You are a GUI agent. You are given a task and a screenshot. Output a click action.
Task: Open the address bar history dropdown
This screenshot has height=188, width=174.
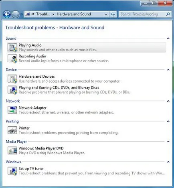click(106, 14)
